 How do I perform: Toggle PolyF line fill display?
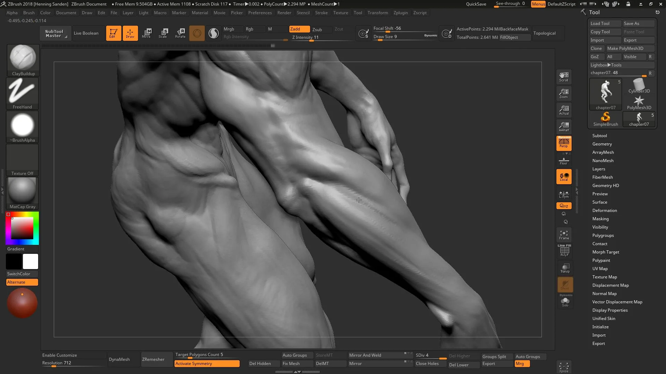point(564,251)
